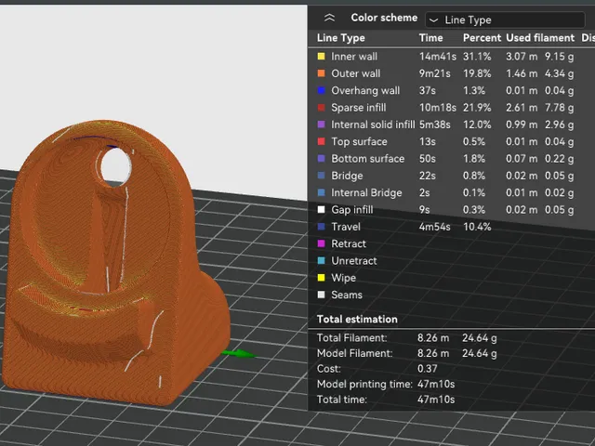Toggle Retract magenta swatch visibility

pyautogui.click(x=321, y=243)
